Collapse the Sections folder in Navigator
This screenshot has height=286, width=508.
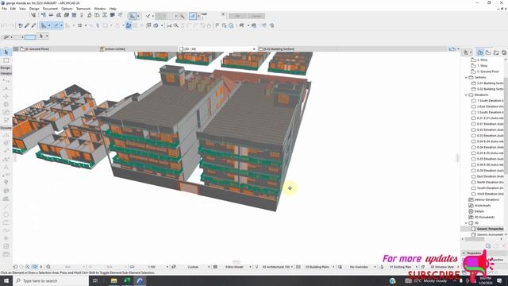466,78
